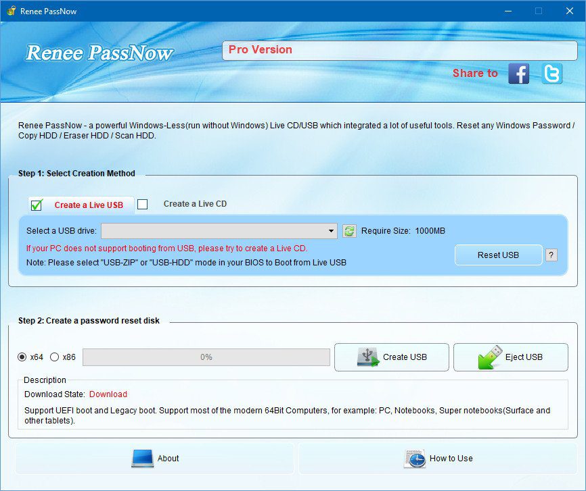This screenshot has height=491, width=586.
Task: Click the computer icon beside About
Action: point(143,459)
